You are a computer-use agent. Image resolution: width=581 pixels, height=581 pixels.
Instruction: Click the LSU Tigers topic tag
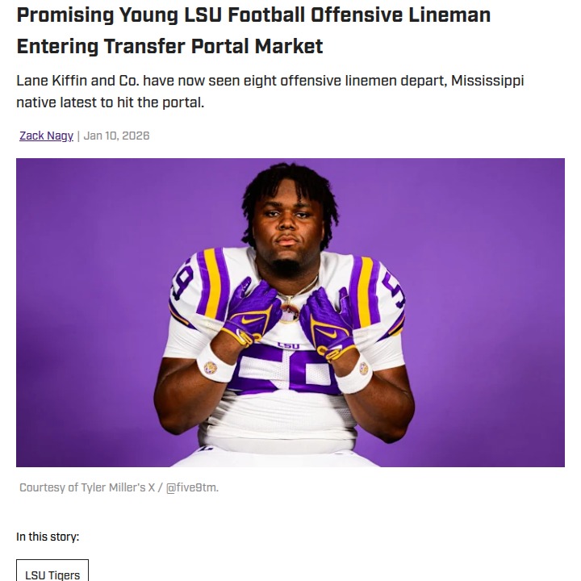point(52,575)
